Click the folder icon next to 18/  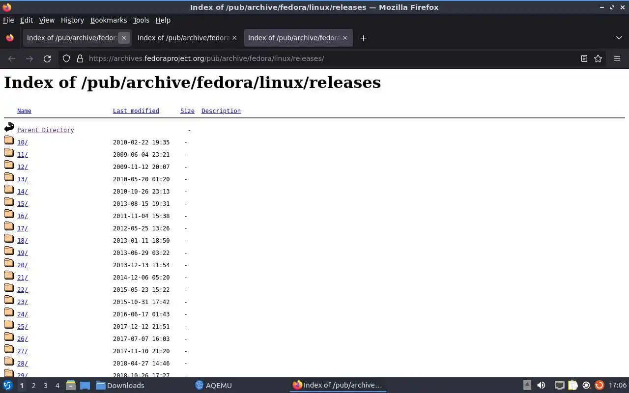pos(9,238)
